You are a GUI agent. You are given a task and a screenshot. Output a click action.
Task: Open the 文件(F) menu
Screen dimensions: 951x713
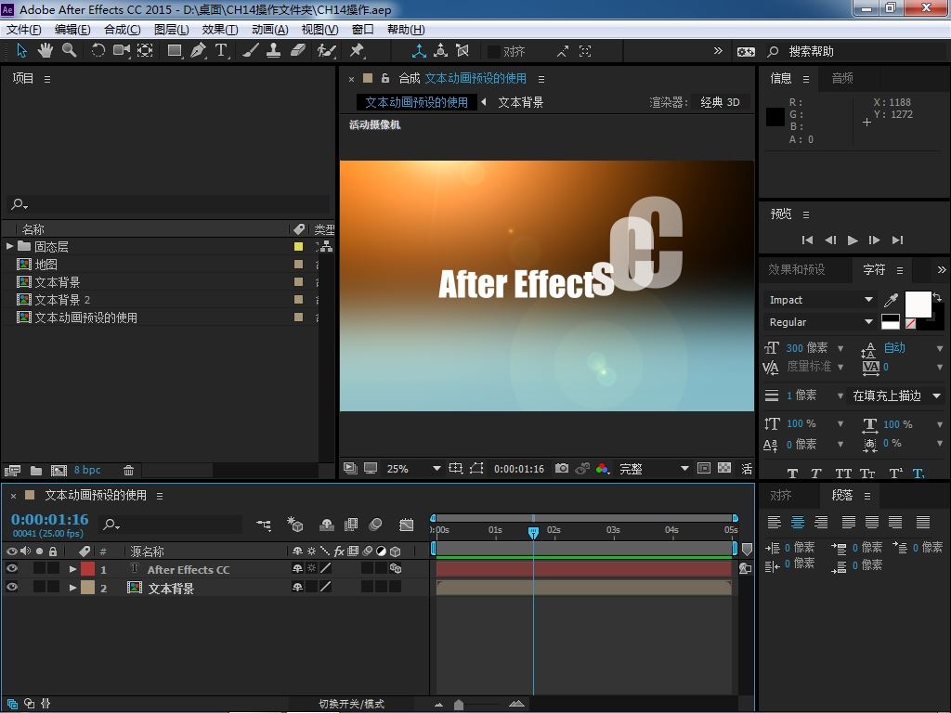tap(23, 29)
